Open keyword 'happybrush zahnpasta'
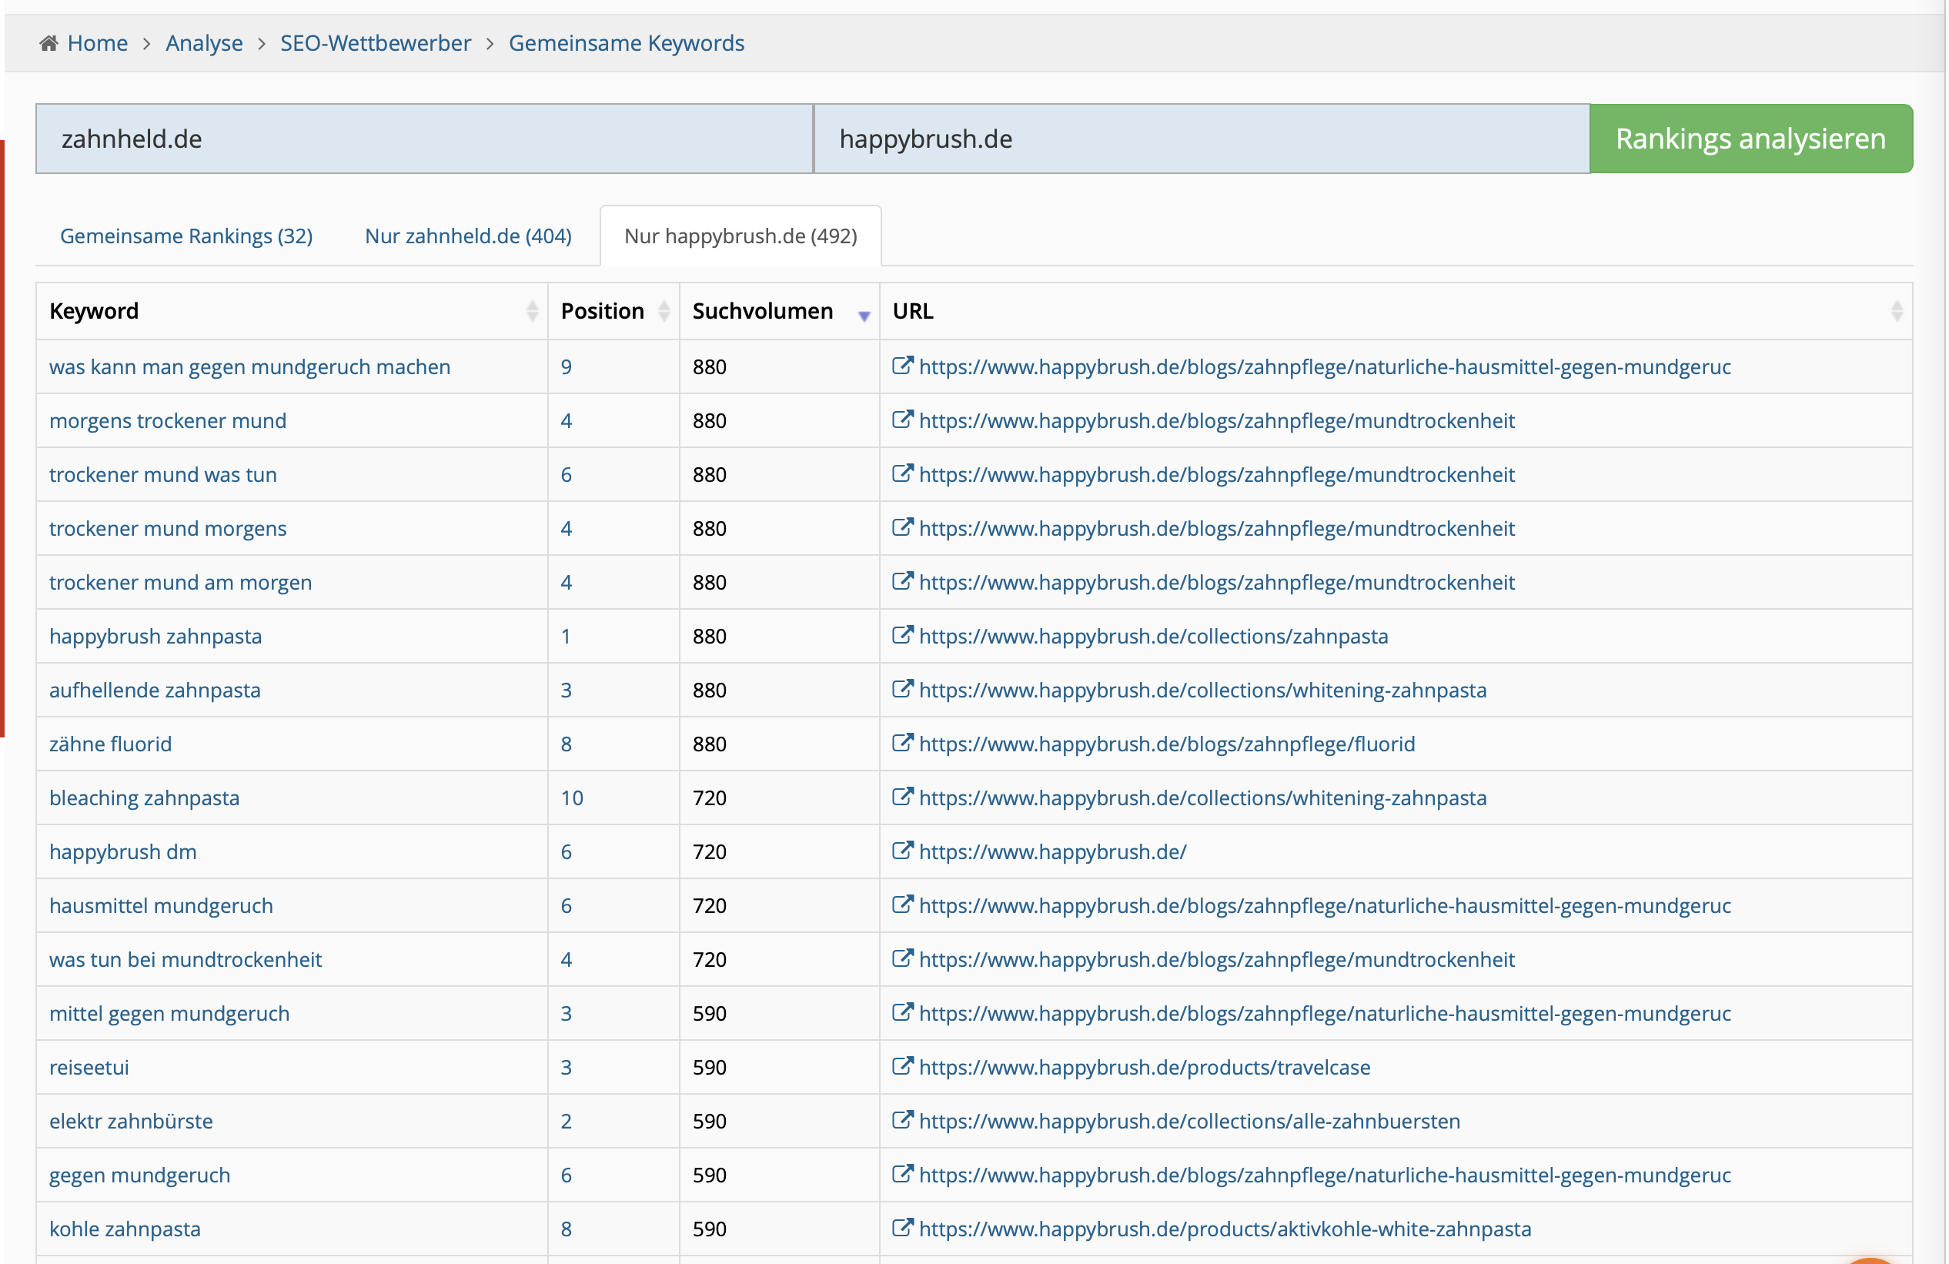The image size is (1949, 1264). point(155,637)
